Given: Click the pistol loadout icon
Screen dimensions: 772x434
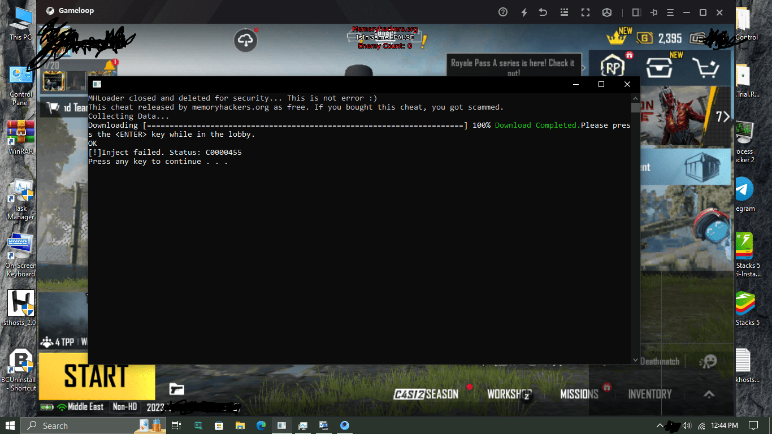Looking at the screenshot, I should pos(177,388).
